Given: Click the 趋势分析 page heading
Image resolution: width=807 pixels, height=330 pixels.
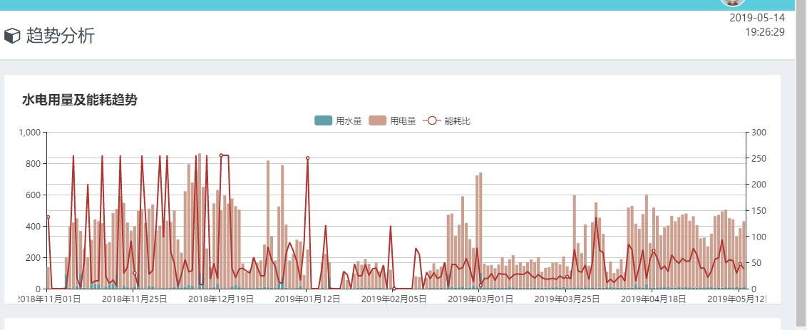Looking at the screenshot, I should 60,36.
